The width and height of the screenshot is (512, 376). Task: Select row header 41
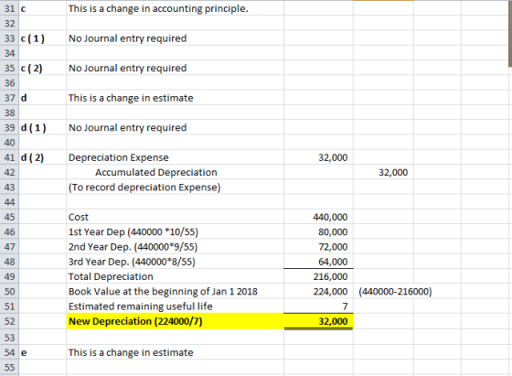[9, 157]
